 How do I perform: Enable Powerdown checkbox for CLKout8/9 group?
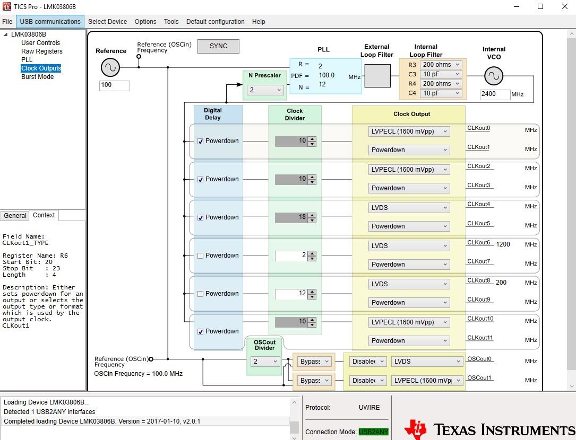(x=201, y=294)
